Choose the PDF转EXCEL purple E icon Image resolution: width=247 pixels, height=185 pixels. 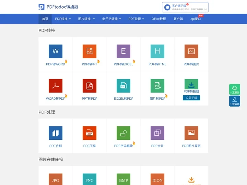(x=123, y=51)
